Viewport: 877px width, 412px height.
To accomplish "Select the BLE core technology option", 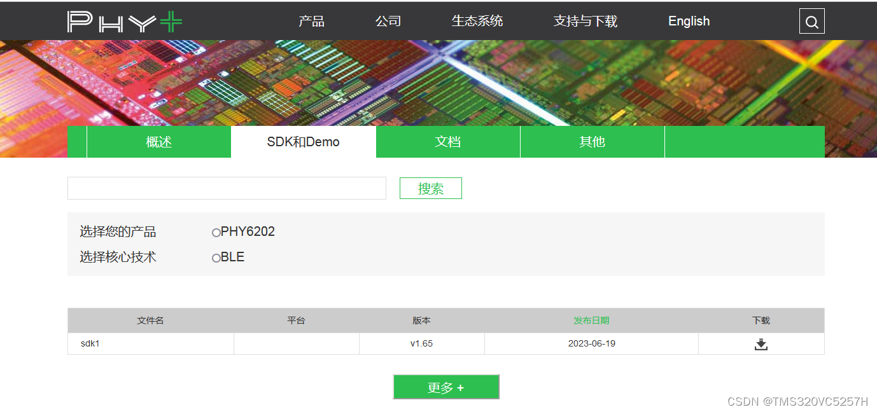I will tap(216, 258).
